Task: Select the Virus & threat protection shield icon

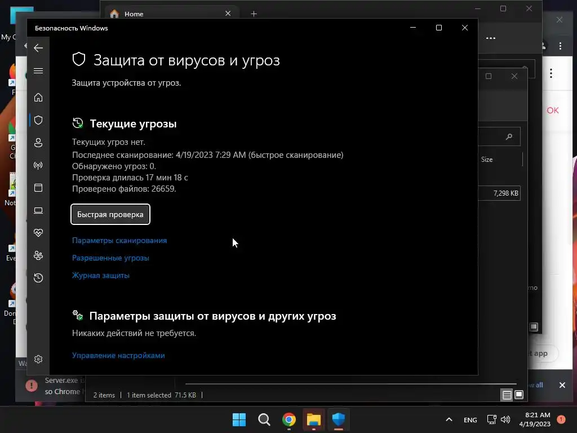Action: coord(38,120)
